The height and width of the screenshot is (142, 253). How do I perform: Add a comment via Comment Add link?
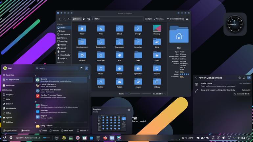click(x=182, y=77)
